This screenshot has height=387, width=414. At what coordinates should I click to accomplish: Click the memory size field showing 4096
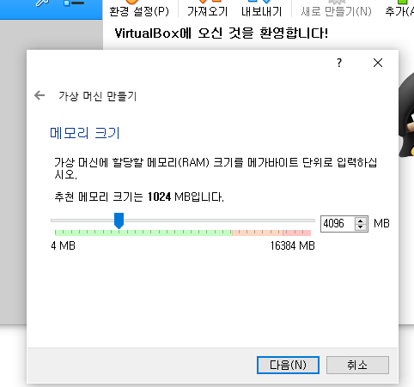coord(338,223)
